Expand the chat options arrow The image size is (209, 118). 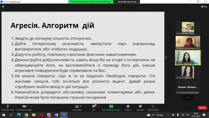click(x=99, y=106)
